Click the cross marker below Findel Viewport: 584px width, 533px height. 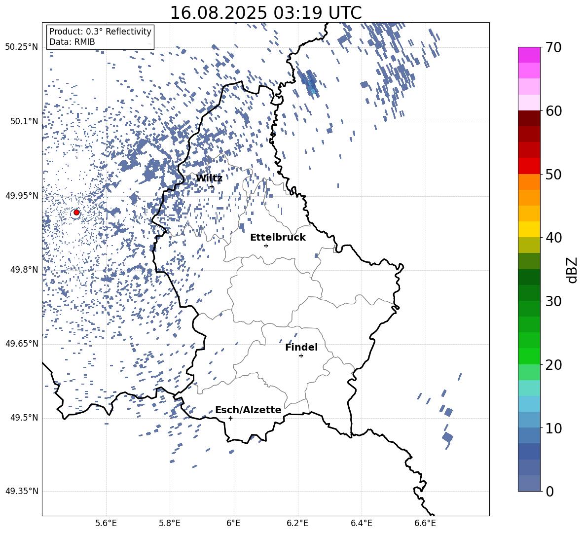coord(301,356)
